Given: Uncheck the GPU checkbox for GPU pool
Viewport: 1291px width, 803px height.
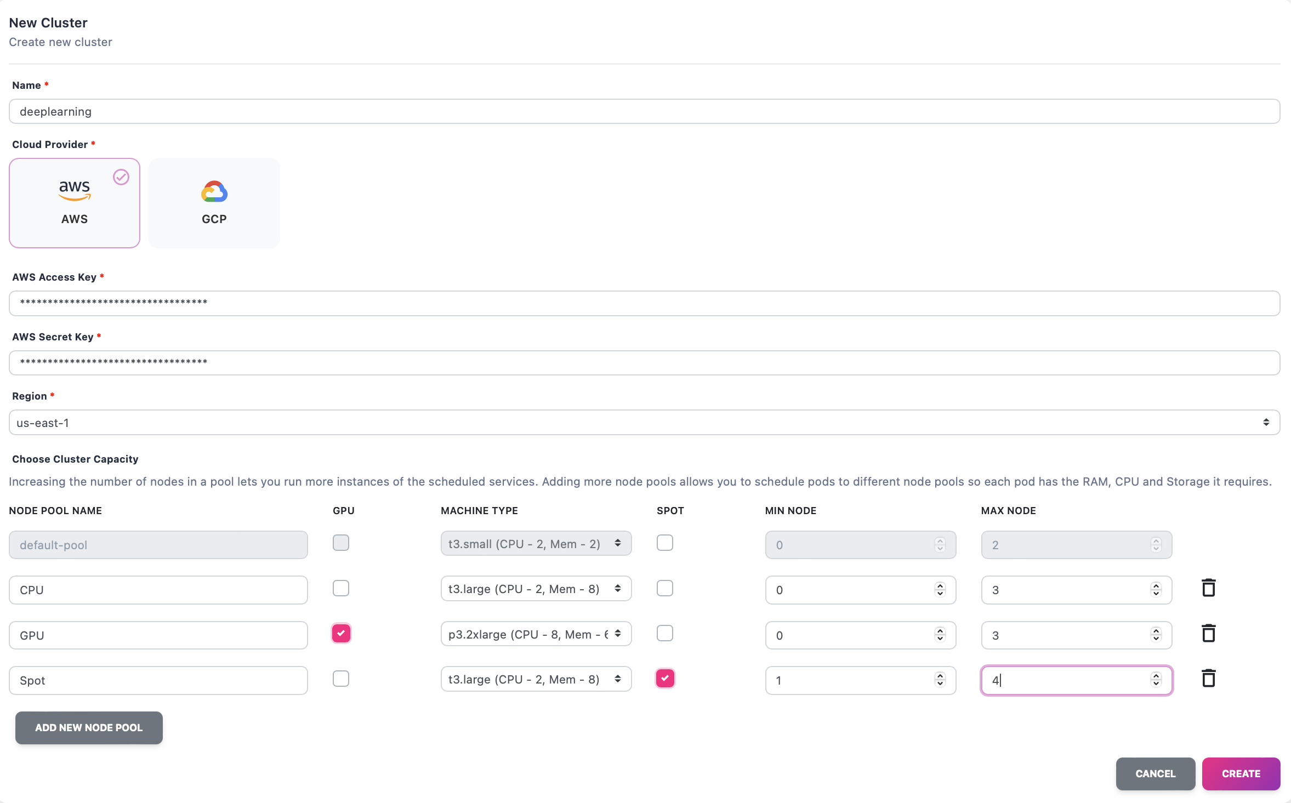Looking at the screenshot, I should click(341, 633).
